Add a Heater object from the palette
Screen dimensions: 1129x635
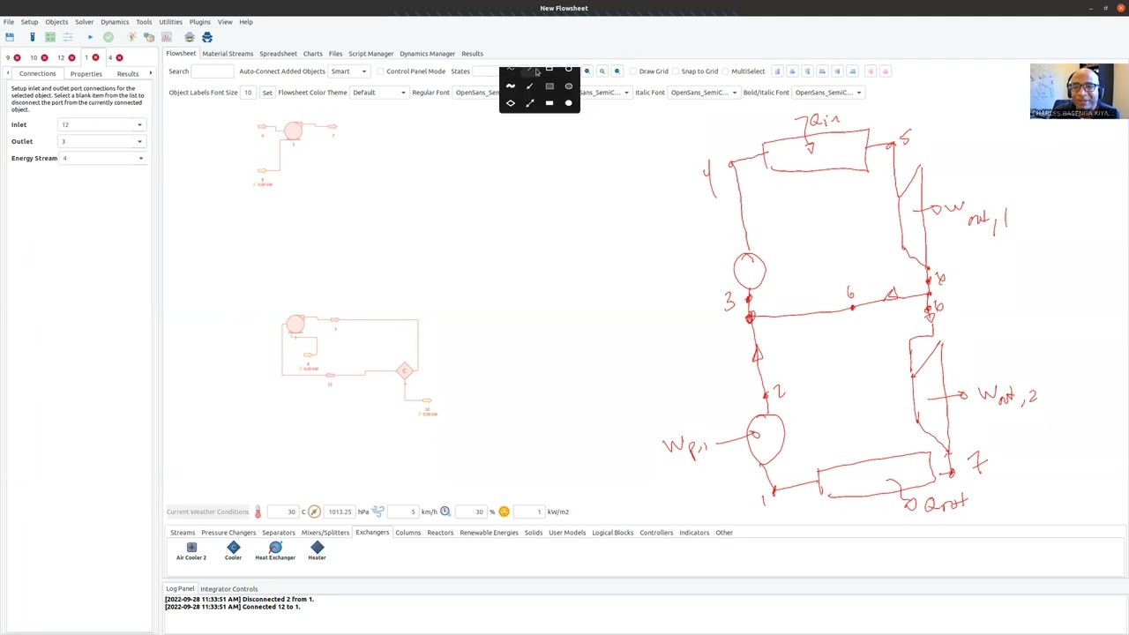[x=318, y=551]
